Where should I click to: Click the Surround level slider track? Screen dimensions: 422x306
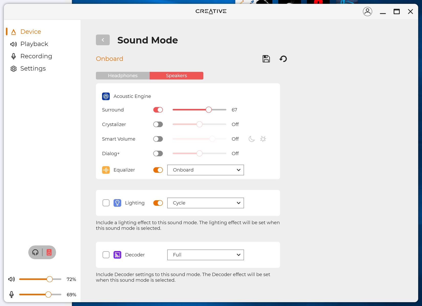[189, 110]
